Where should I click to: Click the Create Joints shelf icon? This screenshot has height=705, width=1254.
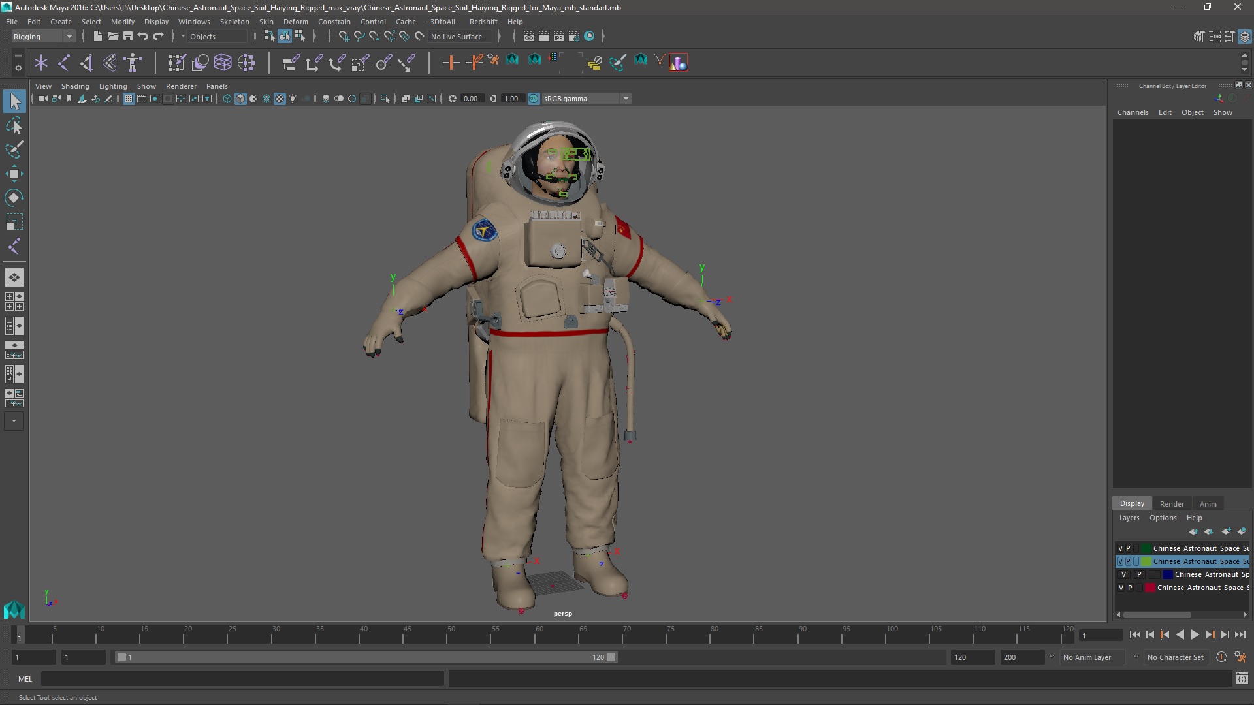(64, 63)
